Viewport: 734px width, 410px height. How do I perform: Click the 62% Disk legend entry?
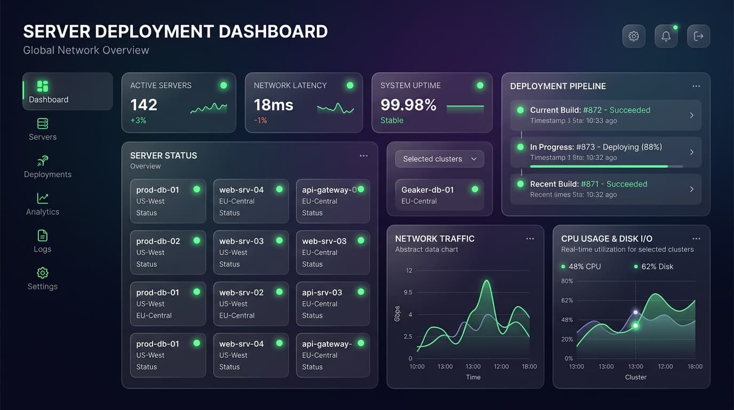pos(653,266)
